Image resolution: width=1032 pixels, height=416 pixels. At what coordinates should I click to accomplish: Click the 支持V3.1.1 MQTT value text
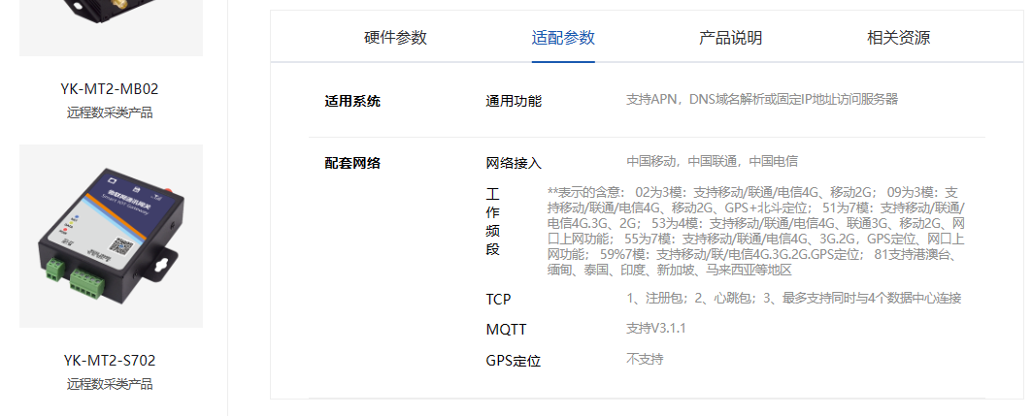(656, 329)
